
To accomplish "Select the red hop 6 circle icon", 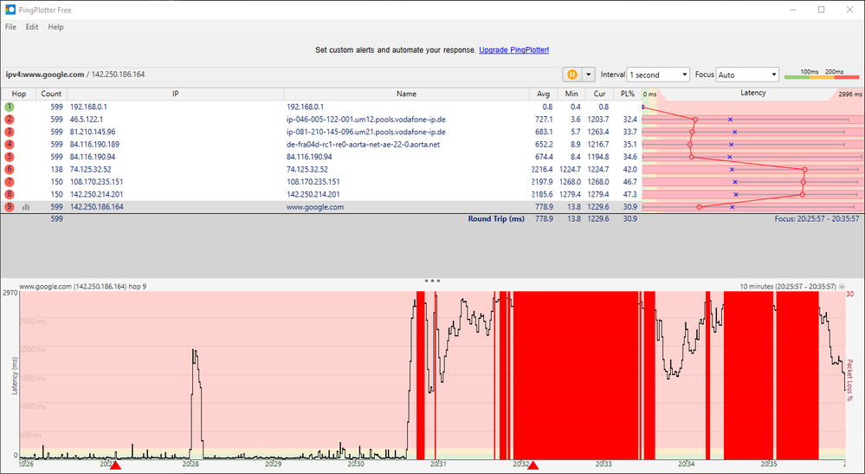I will (x=9, y=169).
